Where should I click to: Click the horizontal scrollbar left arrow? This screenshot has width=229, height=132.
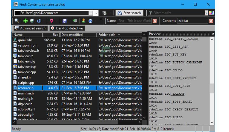14,122
